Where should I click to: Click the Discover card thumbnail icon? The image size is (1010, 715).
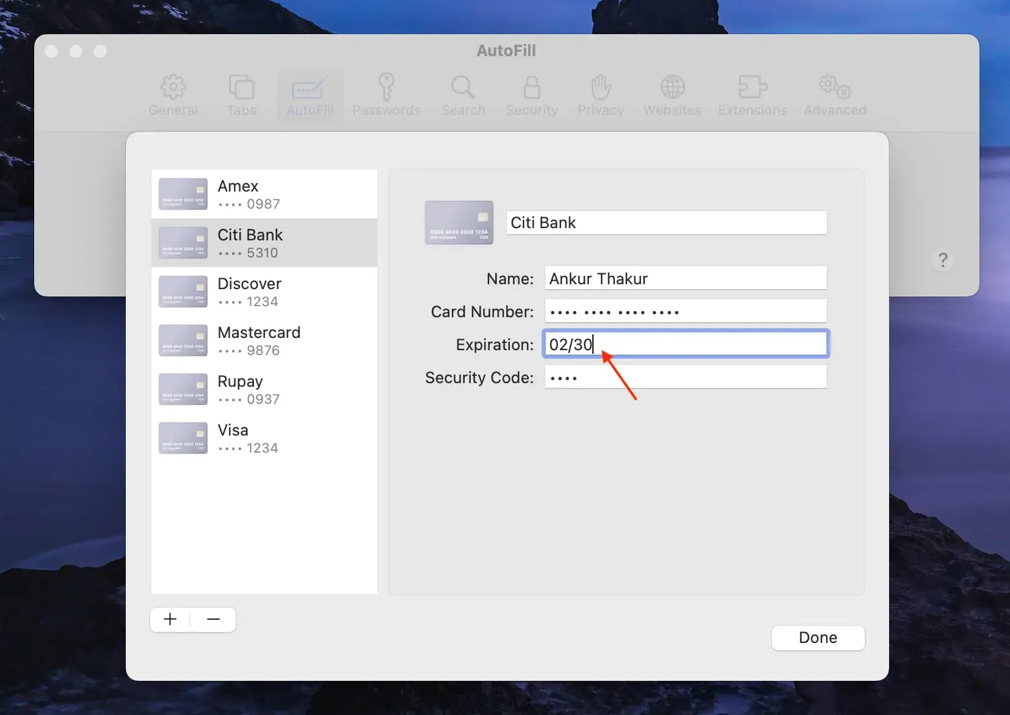tap(183, 292)
